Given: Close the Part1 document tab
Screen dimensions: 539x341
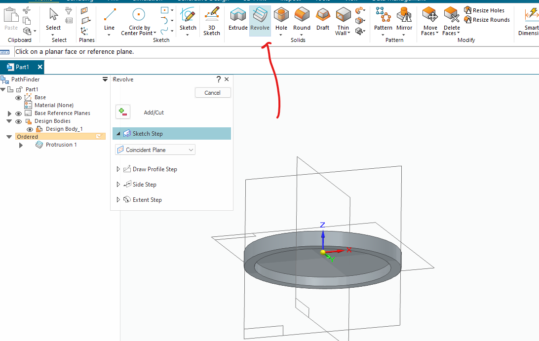Looking at the screenshot, I should [x=40, y=67].
